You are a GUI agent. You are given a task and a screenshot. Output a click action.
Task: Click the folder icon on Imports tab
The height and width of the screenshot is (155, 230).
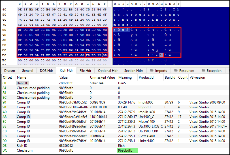pyautogui.click(x=152, y=71)
